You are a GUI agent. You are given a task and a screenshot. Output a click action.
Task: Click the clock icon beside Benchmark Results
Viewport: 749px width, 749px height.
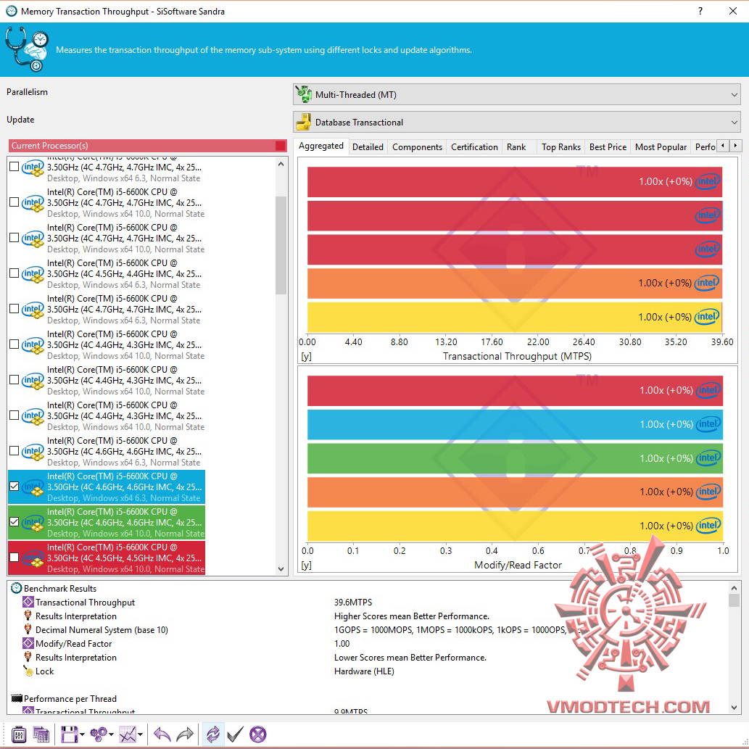(16, 588)
